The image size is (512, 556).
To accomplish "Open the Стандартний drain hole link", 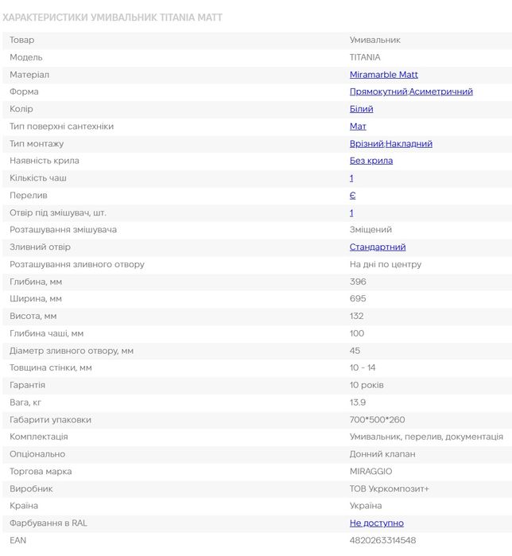I will 378,247.
